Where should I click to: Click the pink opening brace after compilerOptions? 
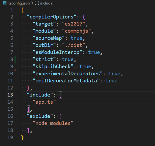tap(84, 17)
